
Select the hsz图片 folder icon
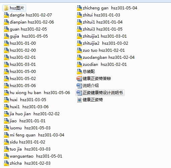[6, 8]
